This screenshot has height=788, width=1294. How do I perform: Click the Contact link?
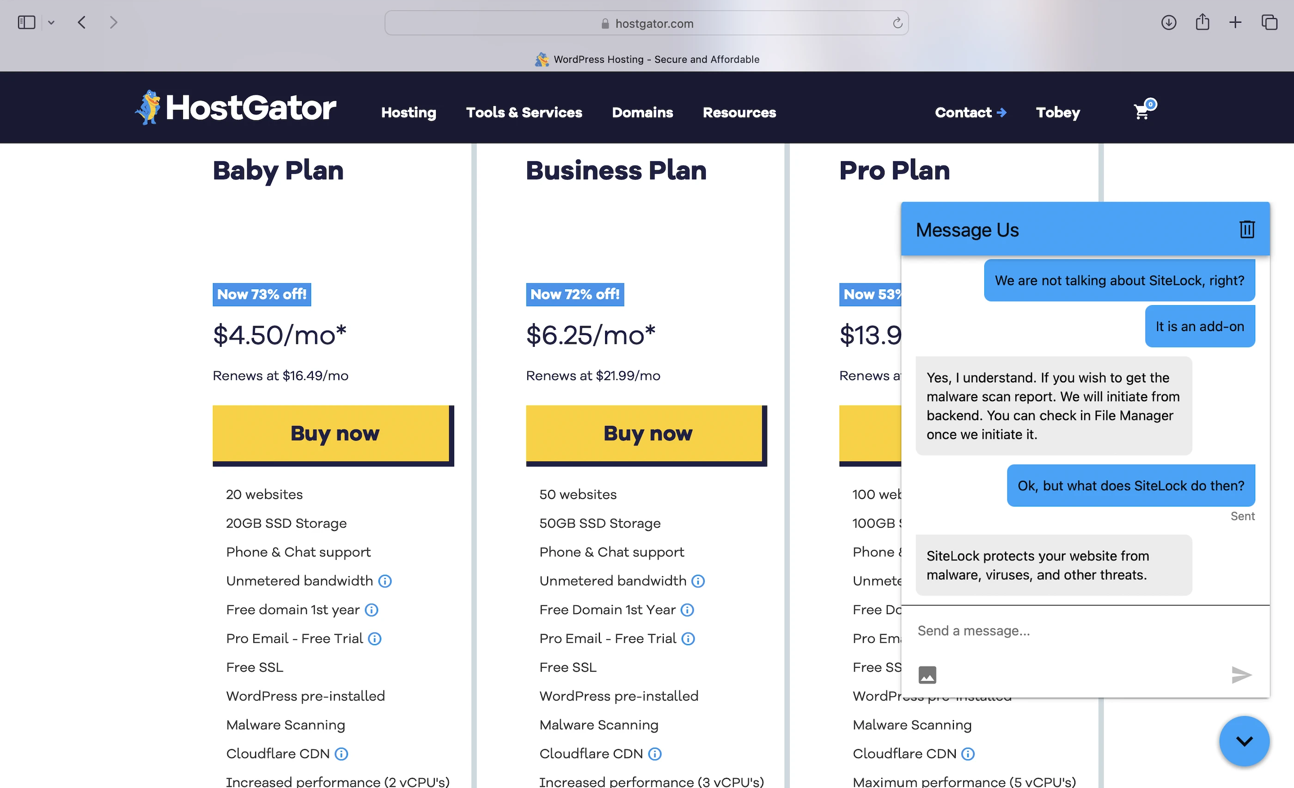pos(970,112)
